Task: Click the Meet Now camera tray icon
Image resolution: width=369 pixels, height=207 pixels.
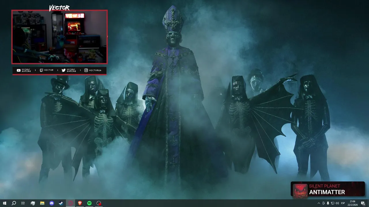Action: (323, 203)
